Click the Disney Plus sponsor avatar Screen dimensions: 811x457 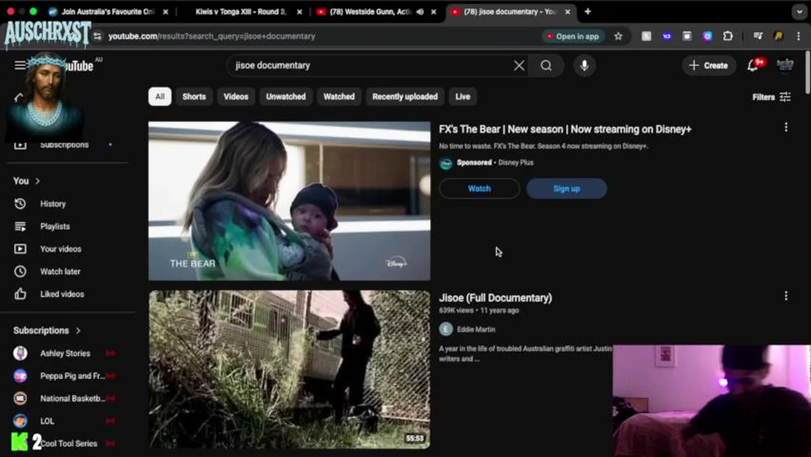click(445, 163)
